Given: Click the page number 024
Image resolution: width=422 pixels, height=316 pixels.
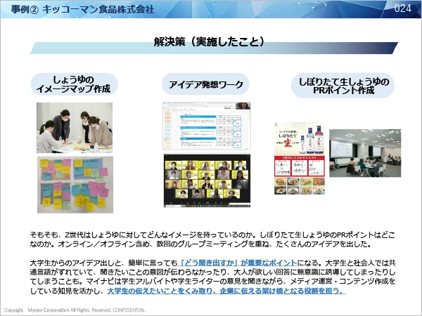Looking at the screenshot, I should coord(402,8).
